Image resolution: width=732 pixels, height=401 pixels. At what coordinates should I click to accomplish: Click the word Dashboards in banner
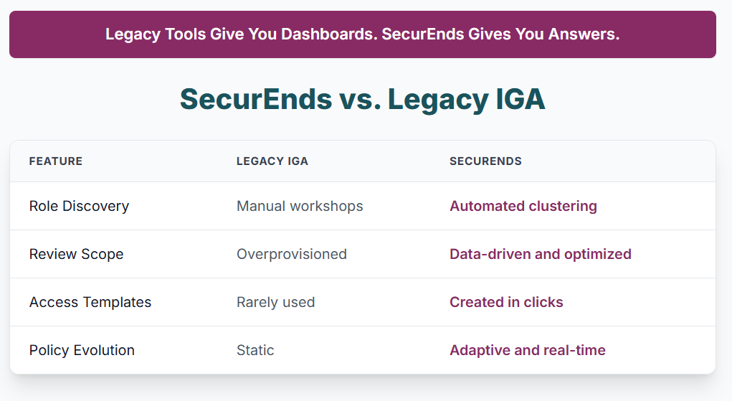coord(329,34)
